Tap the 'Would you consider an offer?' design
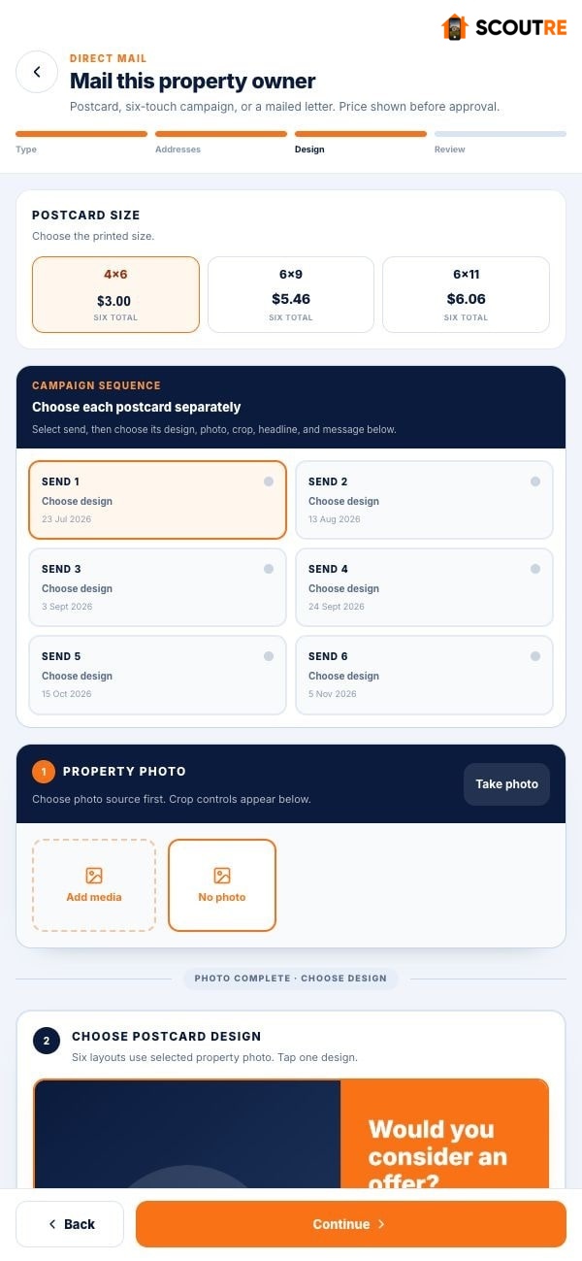This screenshot has width=582, height=1261. (x=291, y=1134)
